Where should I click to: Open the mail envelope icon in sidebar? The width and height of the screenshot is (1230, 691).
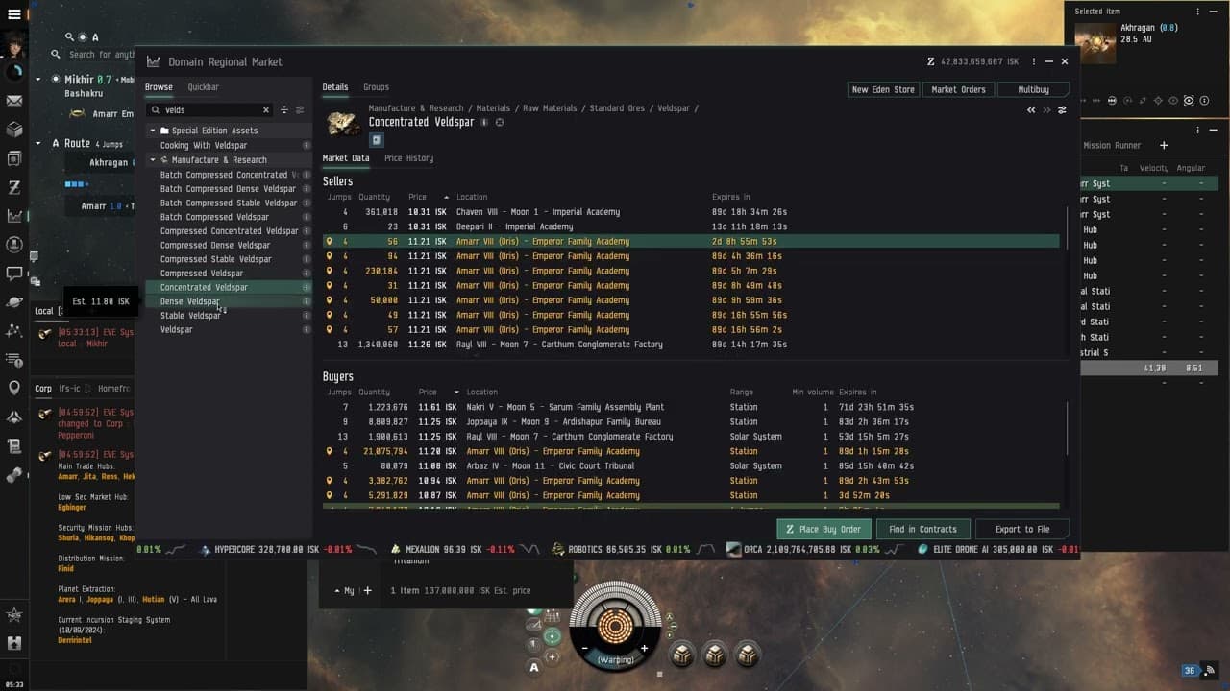14,101
